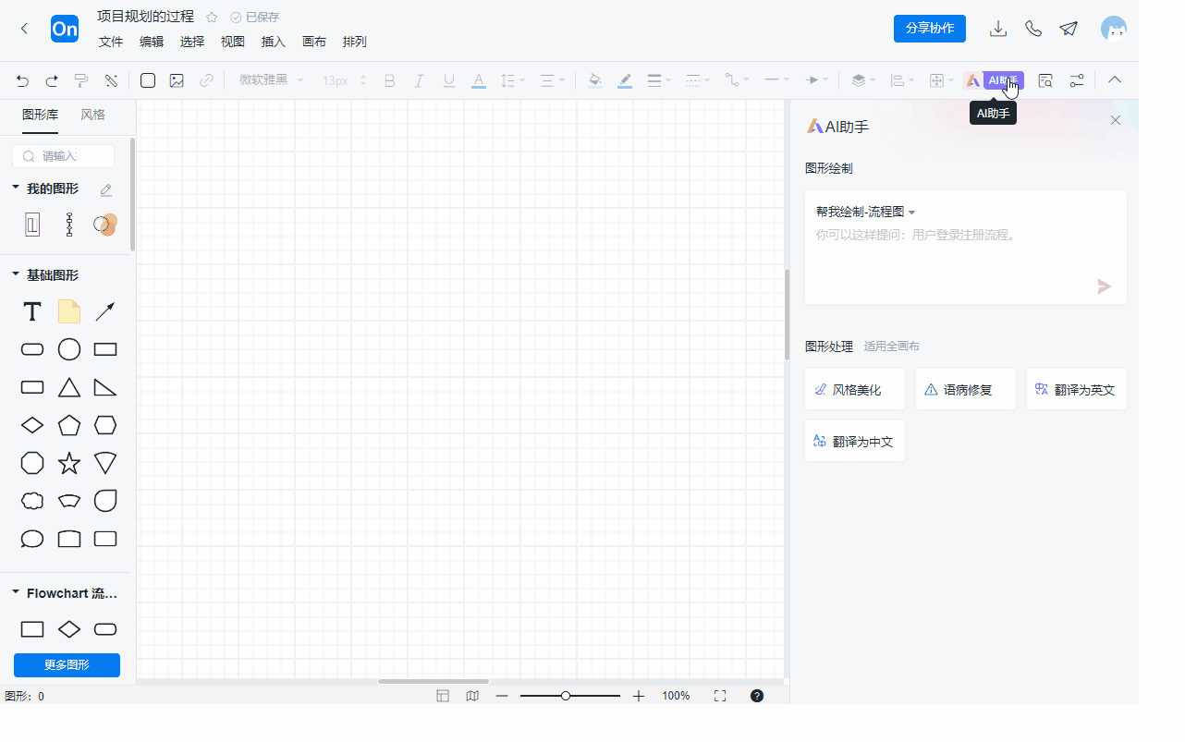
Task: Click the 翻译为英文 button
Action: point(1077,389)
